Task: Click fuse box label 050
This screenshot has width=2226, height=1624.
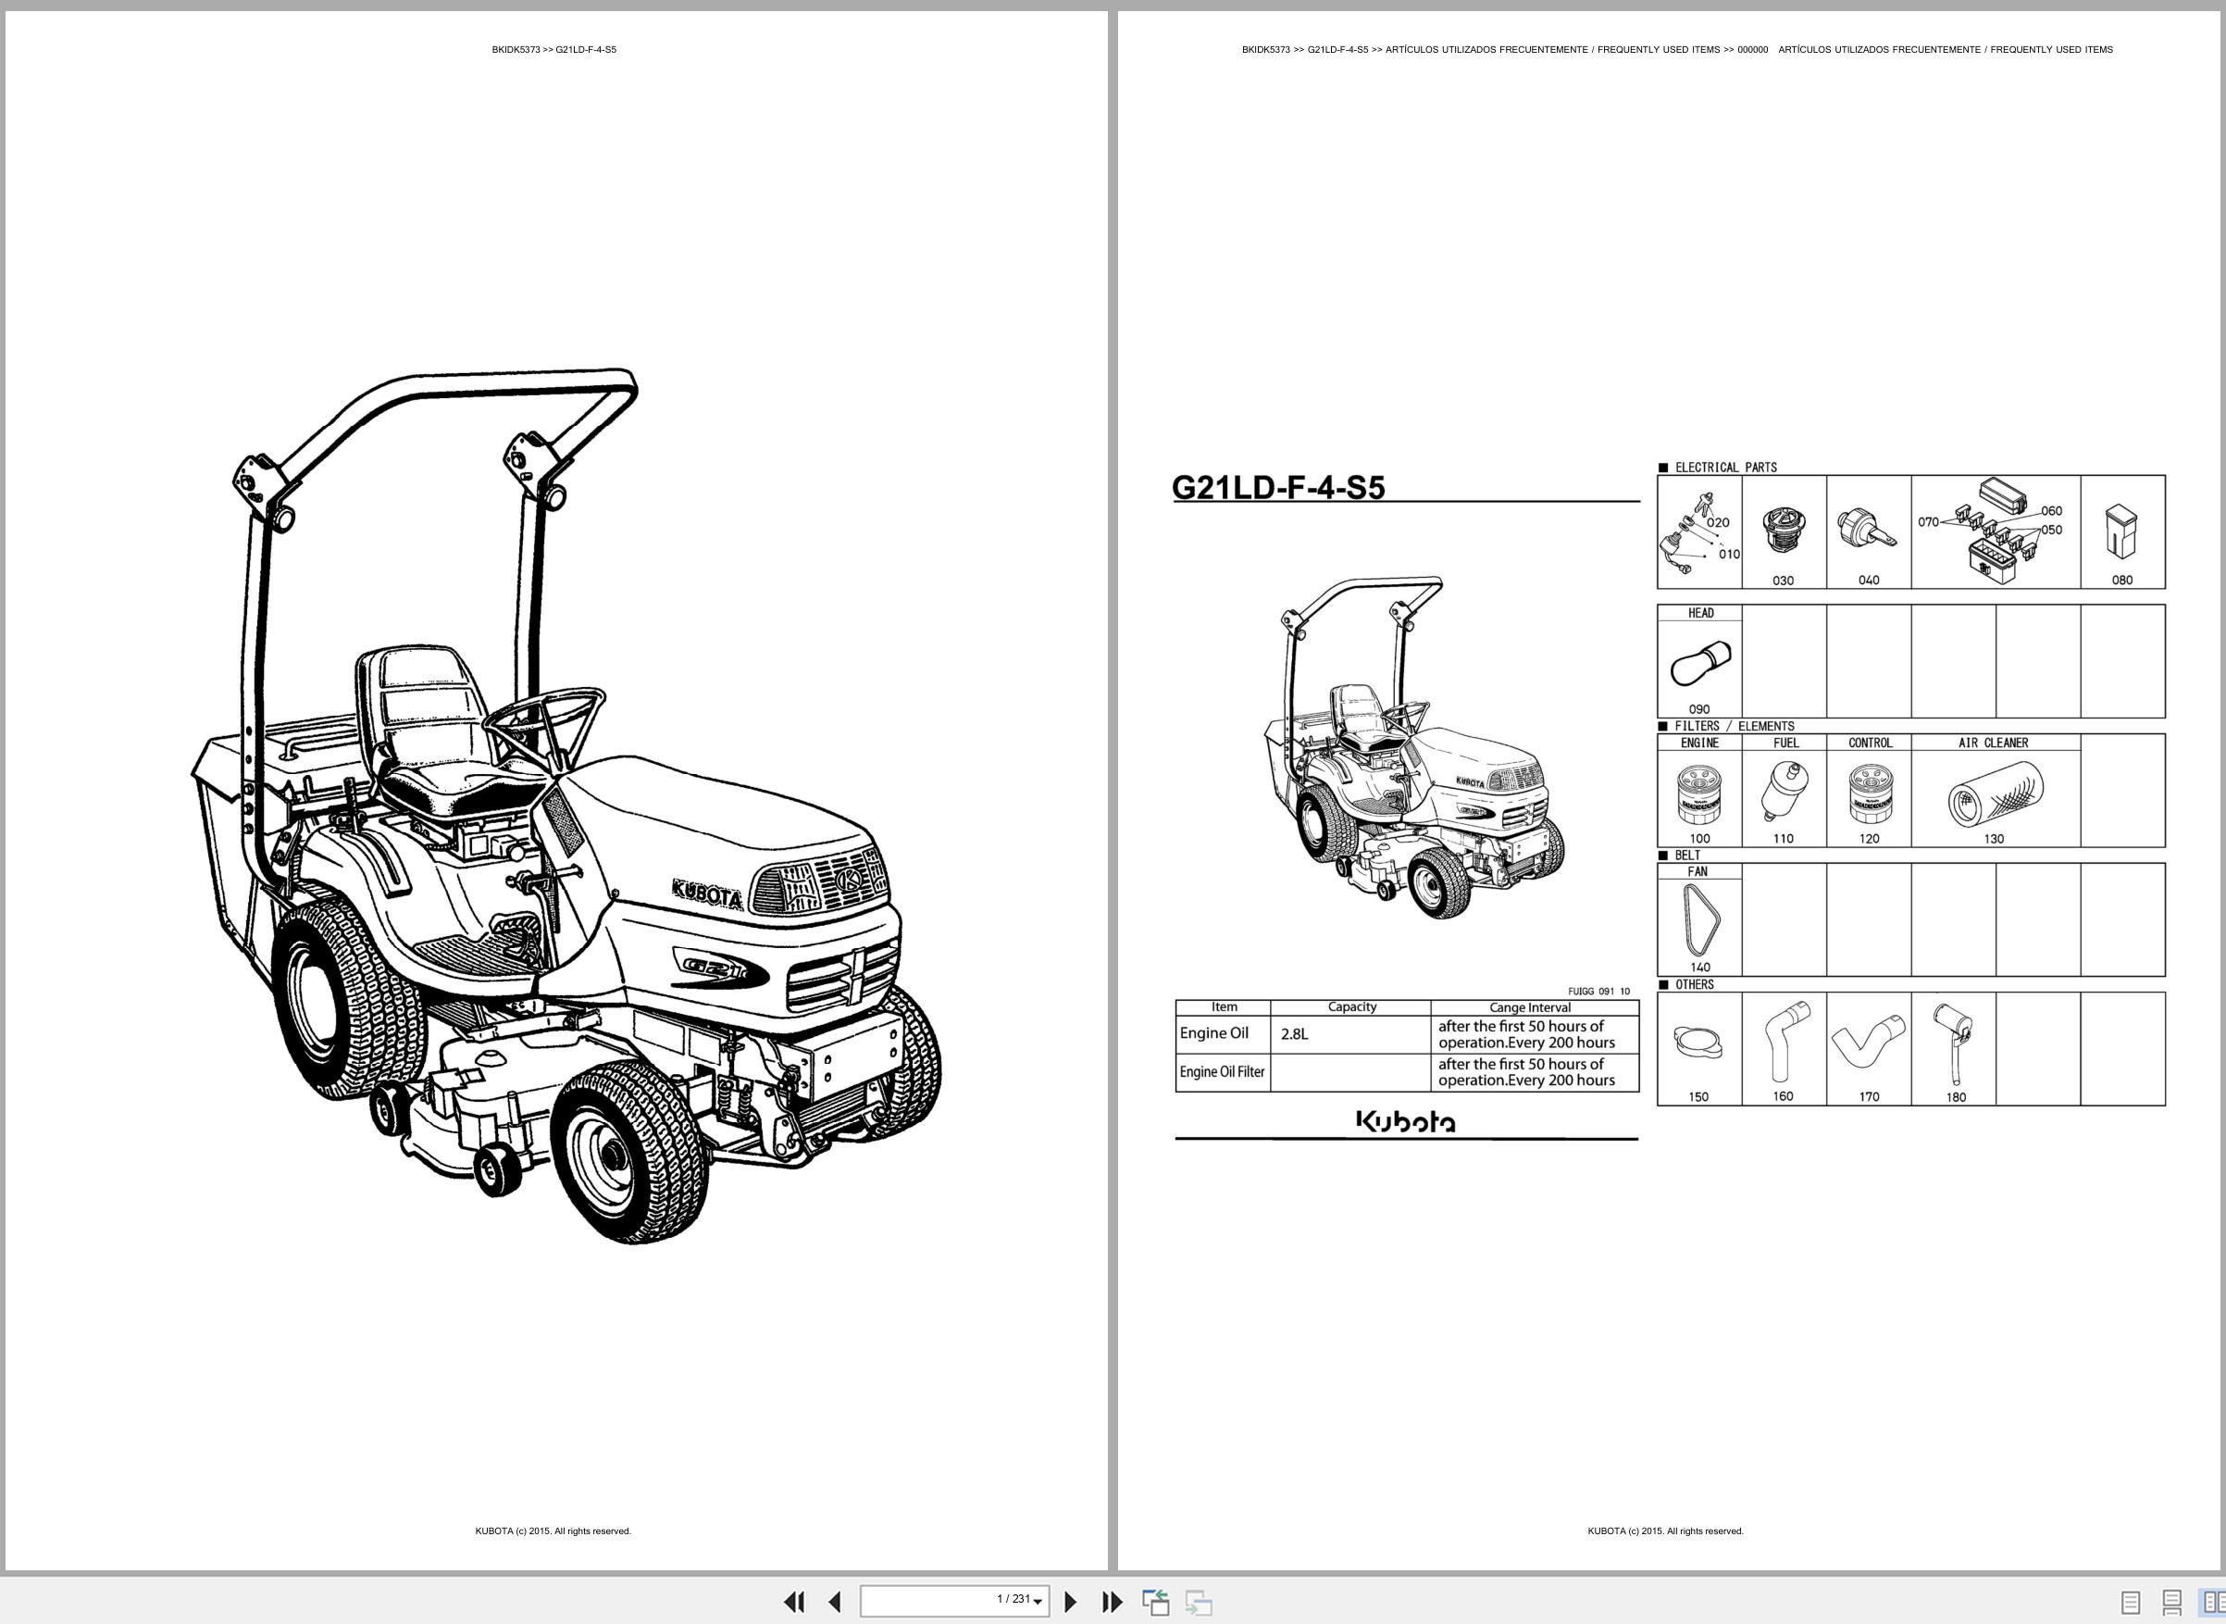Action: [x=2051, y=530]
